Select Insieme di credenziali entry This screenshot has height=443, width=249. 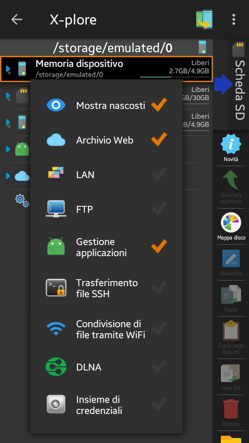tap(107, 405)
